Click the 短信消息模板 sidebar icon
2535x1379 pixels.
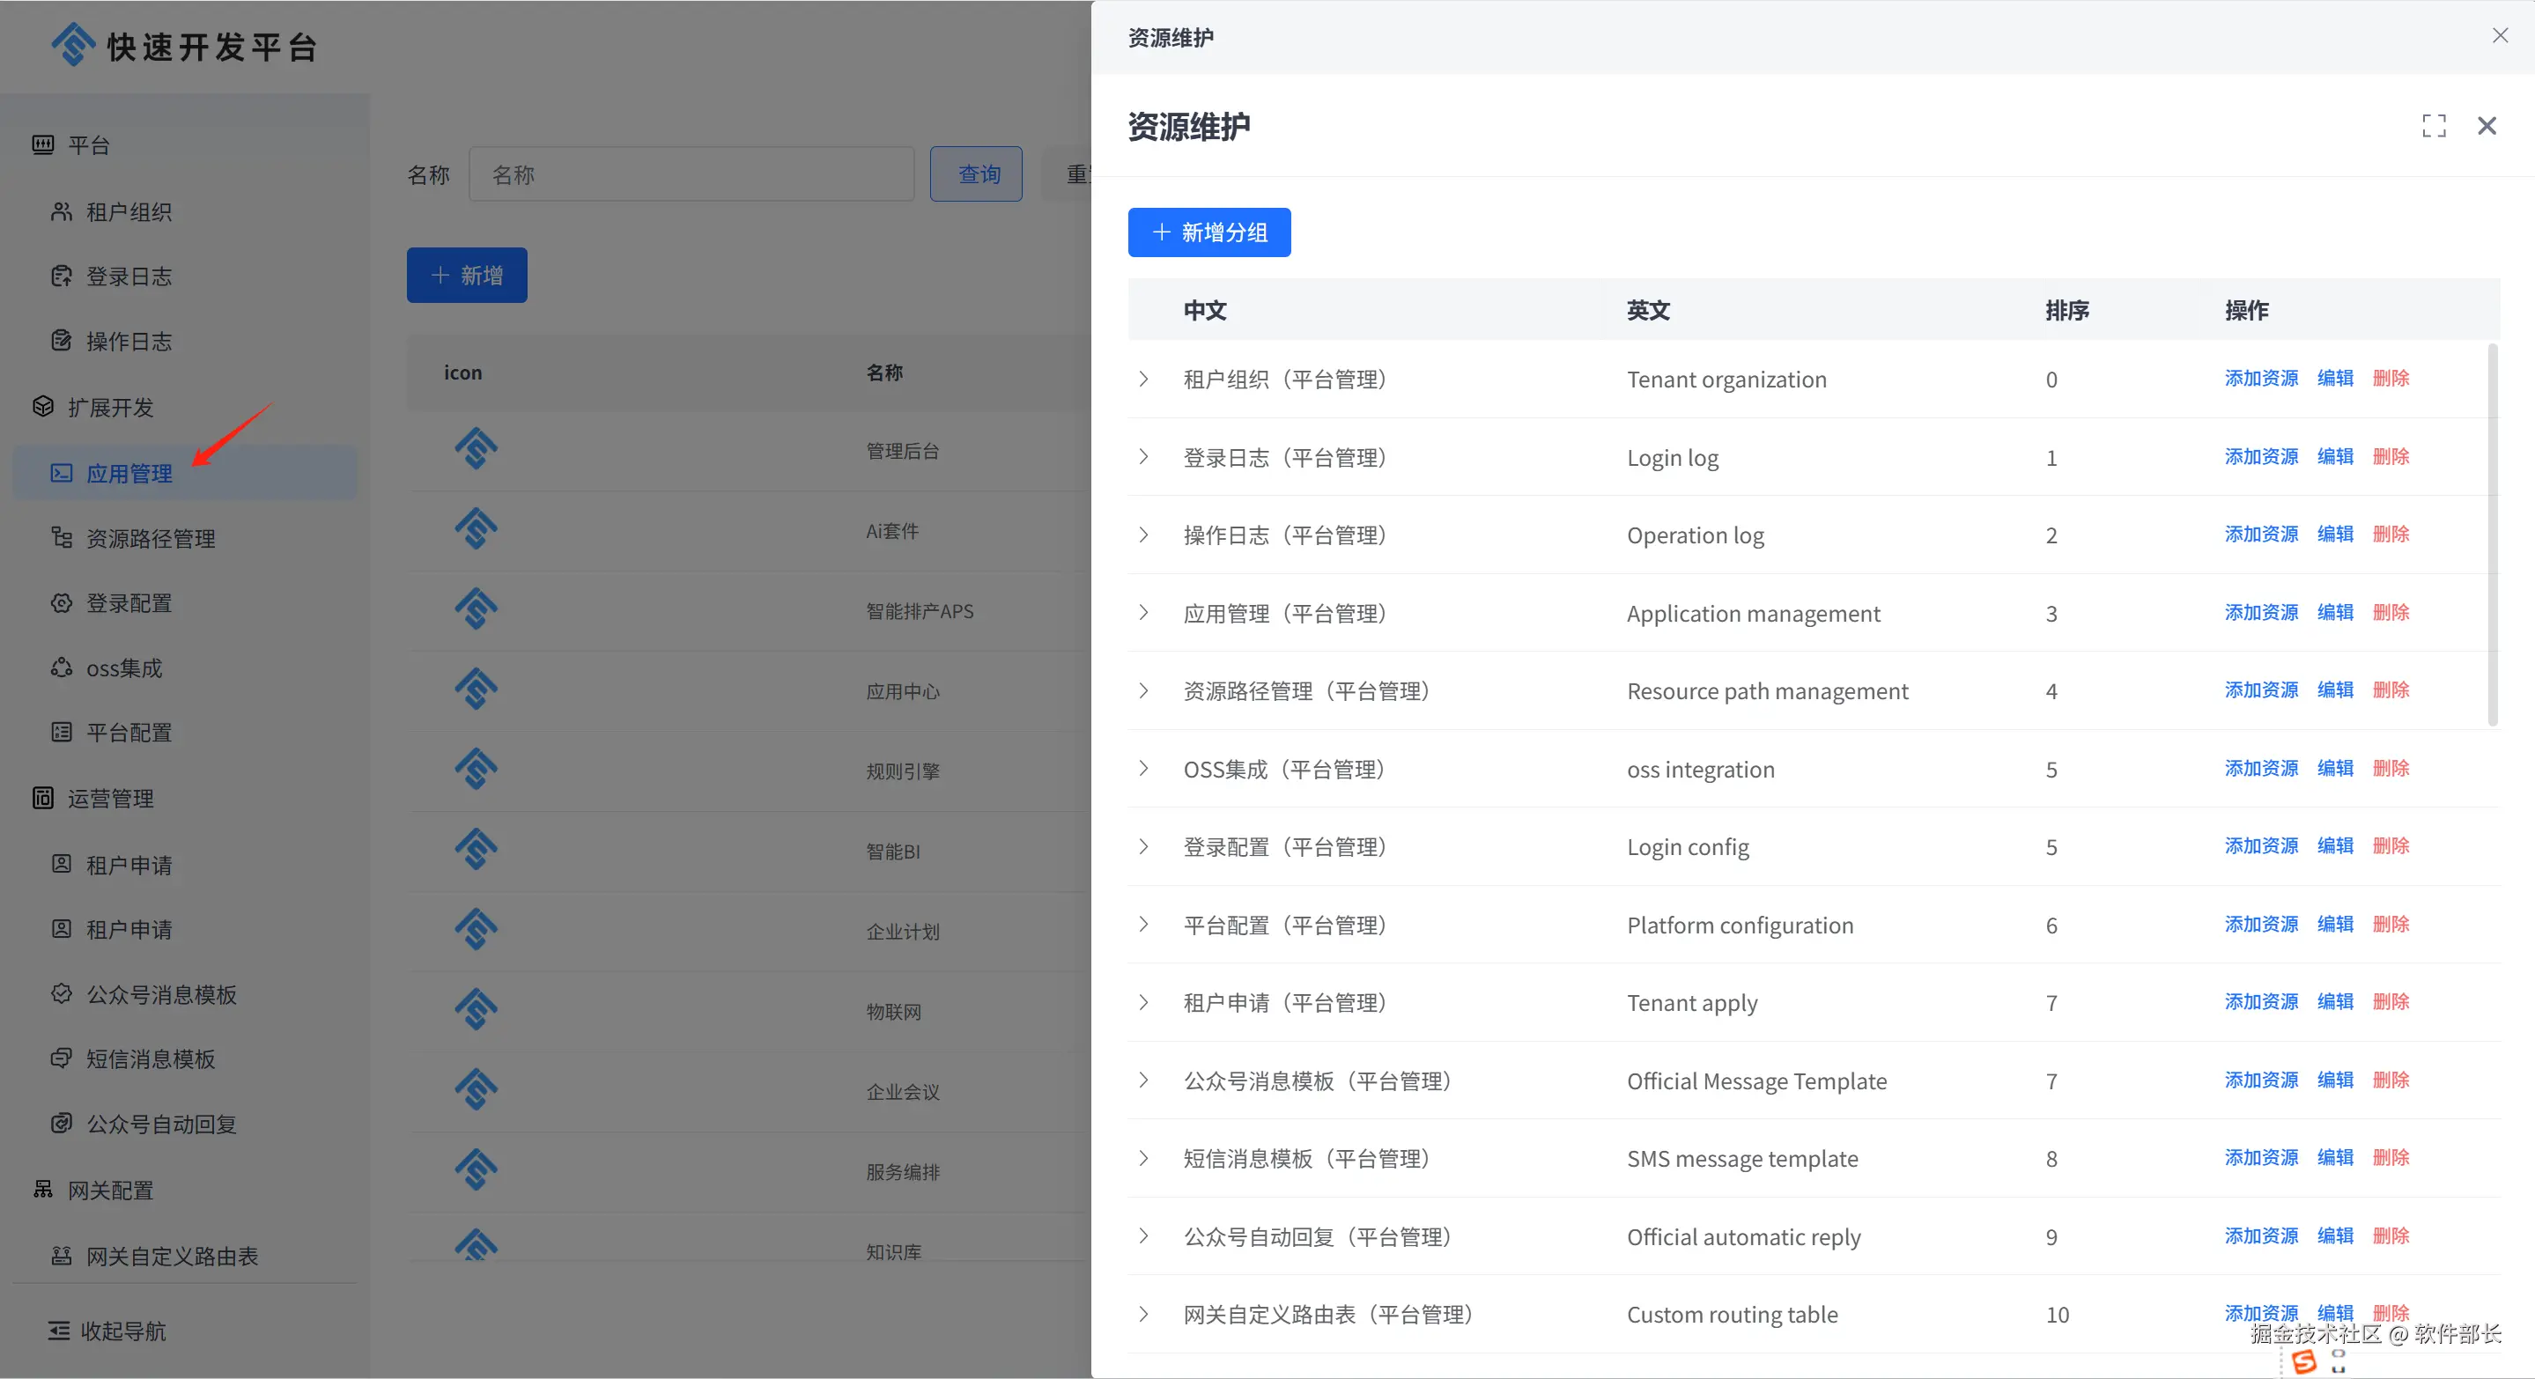tap(61, 1058)
